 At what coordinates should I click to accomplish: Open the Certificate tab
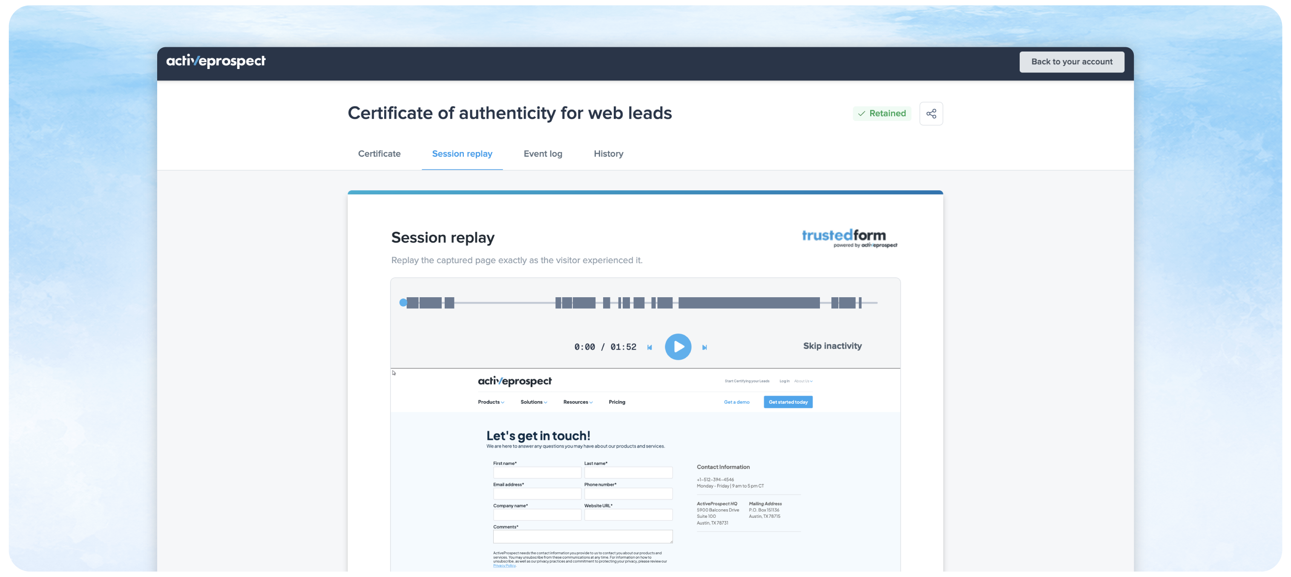[379, 154]
